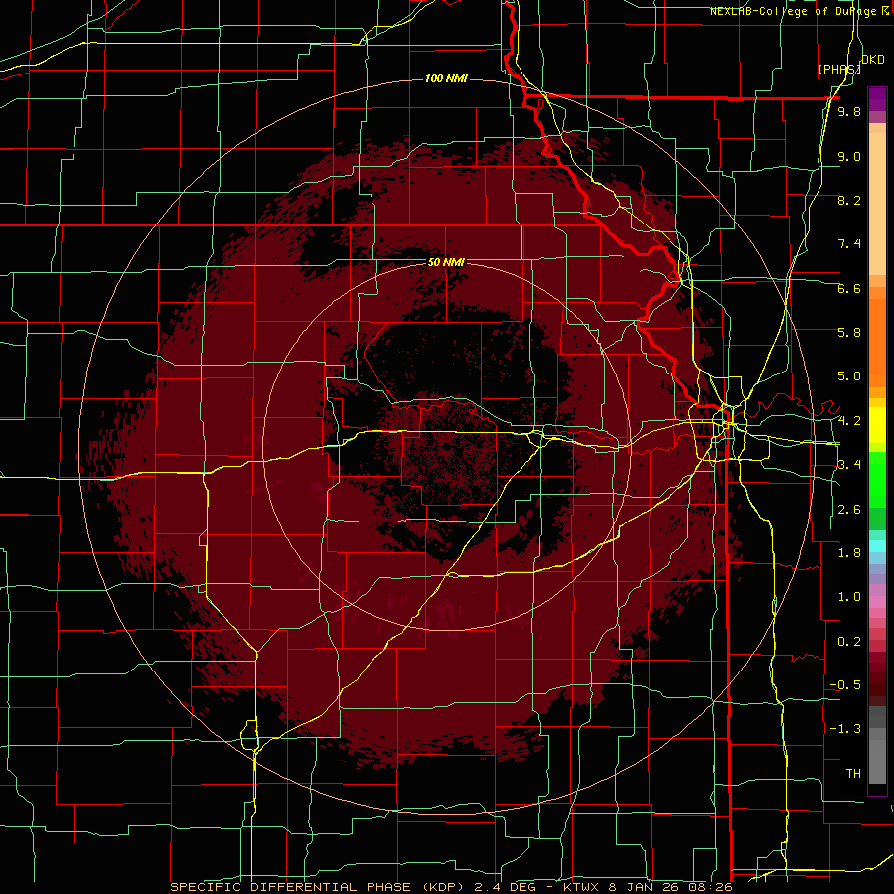This screenshot has width=894, height=894.
Task: Click the 8.2 value on the color scale
Action: 849,200
